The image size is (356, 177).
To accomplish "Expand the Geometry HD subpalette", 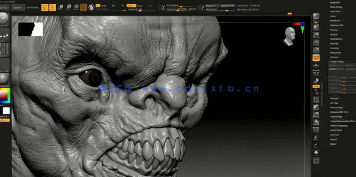I will coord(337,25).
